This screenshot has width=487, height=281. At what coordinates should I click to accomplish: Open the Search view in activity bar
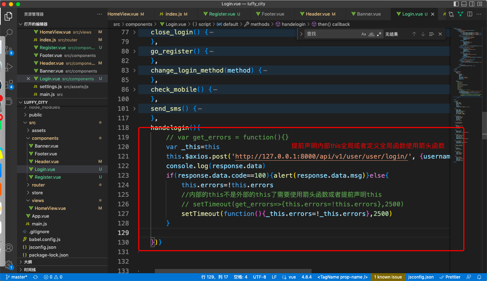tap(9, 33)
